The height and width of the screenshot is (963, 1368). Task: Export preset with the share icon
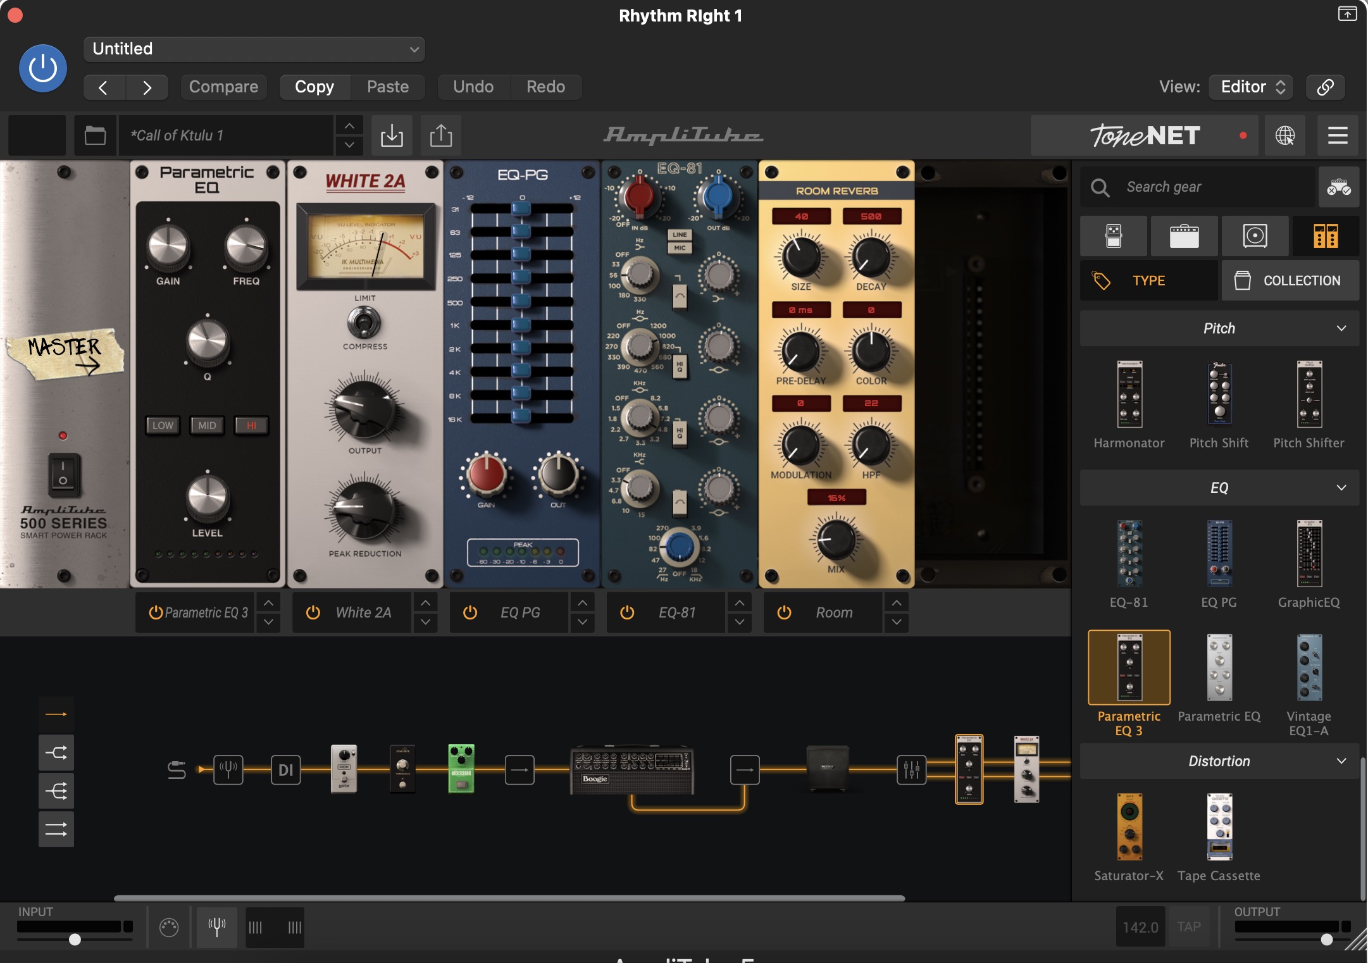441,135
